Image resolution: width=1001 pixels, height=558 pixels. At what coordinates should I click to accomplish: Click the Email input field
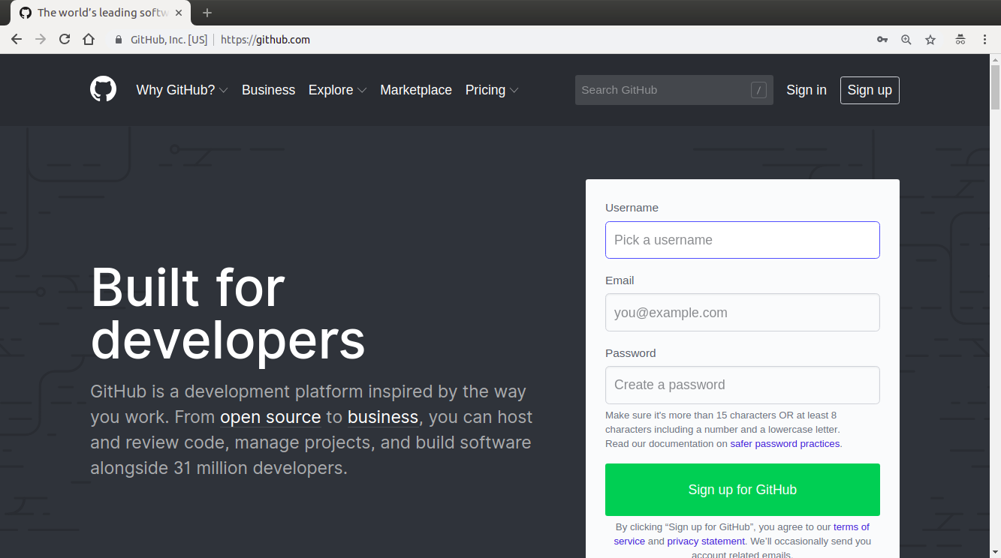pos(743,313)
